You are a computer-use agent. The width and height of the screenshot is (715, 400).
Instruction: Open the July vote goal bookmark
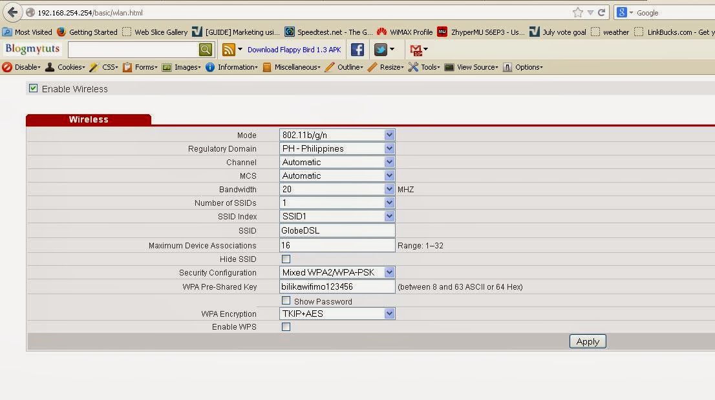click(x=558, y=32)
